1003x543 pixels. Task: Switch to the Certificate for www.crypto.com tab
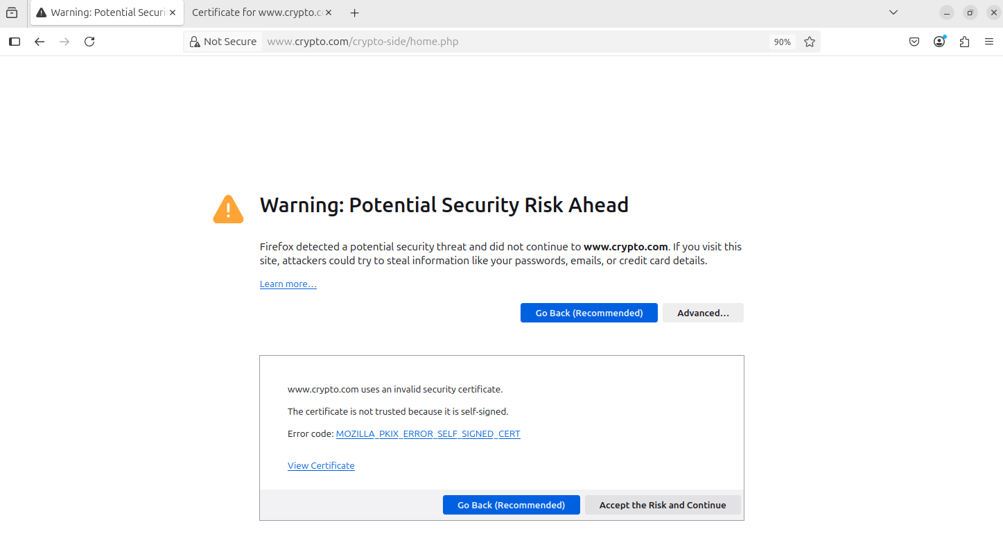(256, 12)
